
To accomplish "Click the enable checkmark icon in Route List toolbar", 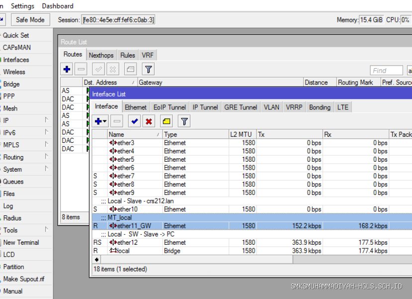I will point(98,69).
